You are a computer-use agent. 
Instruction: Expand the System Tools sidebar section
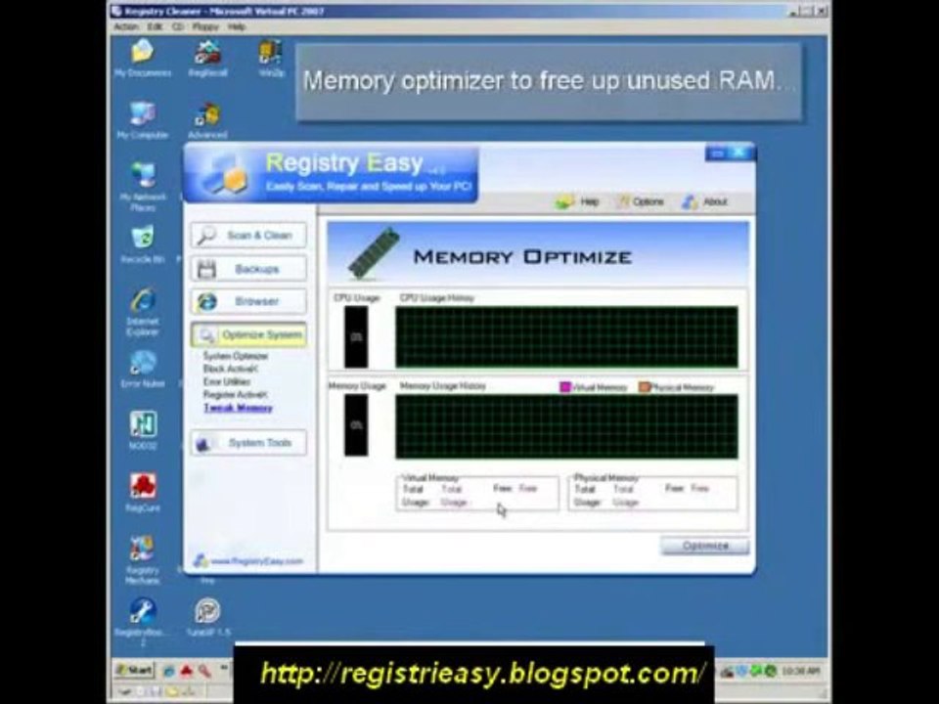coord(248,443)
